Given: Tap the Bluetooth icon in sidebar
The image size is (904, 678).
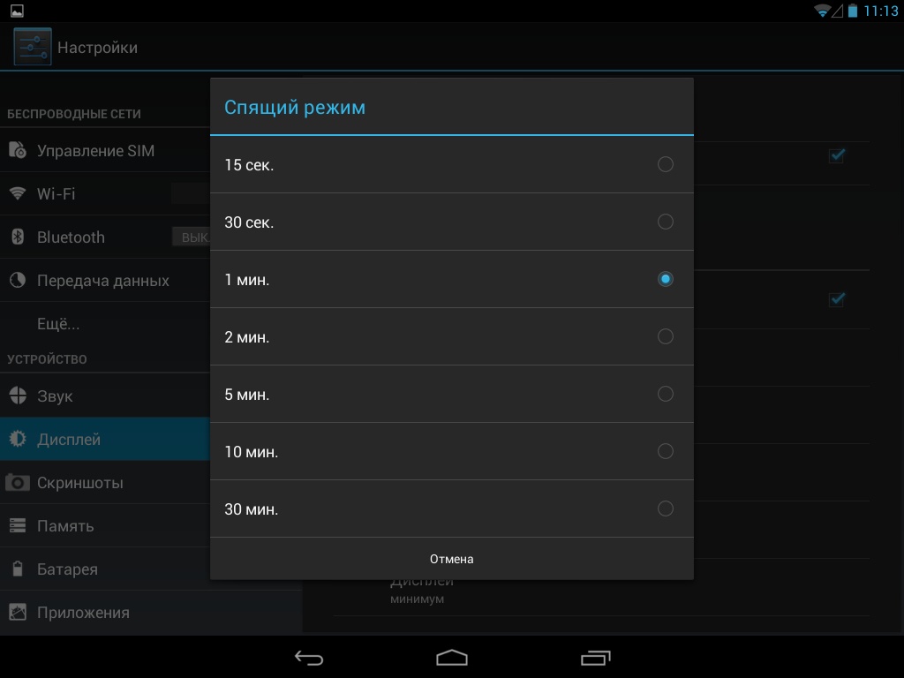Looking at the screenshot, I should pyautogui.click(x=18, y=237).
